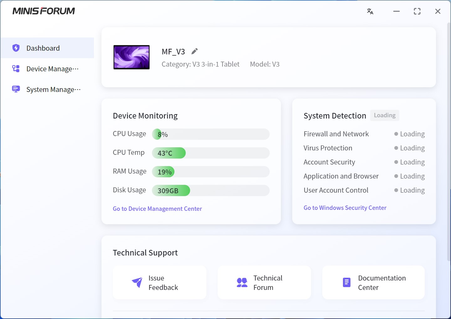This screenshot has width=451, height=319.
Task: Click the CPU Usage progress bar
Action: [210, 134]
